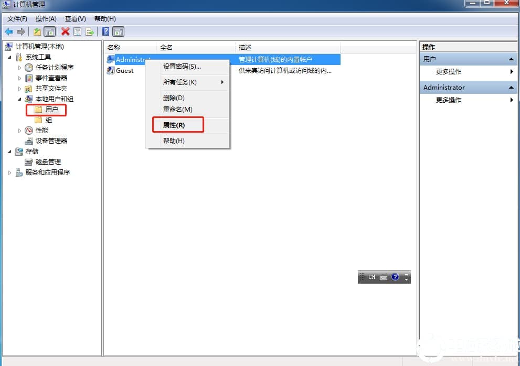This screenshot has height=366, width=520.
Task: Click the blue question mark help toolbar icon
Action: 105,32
